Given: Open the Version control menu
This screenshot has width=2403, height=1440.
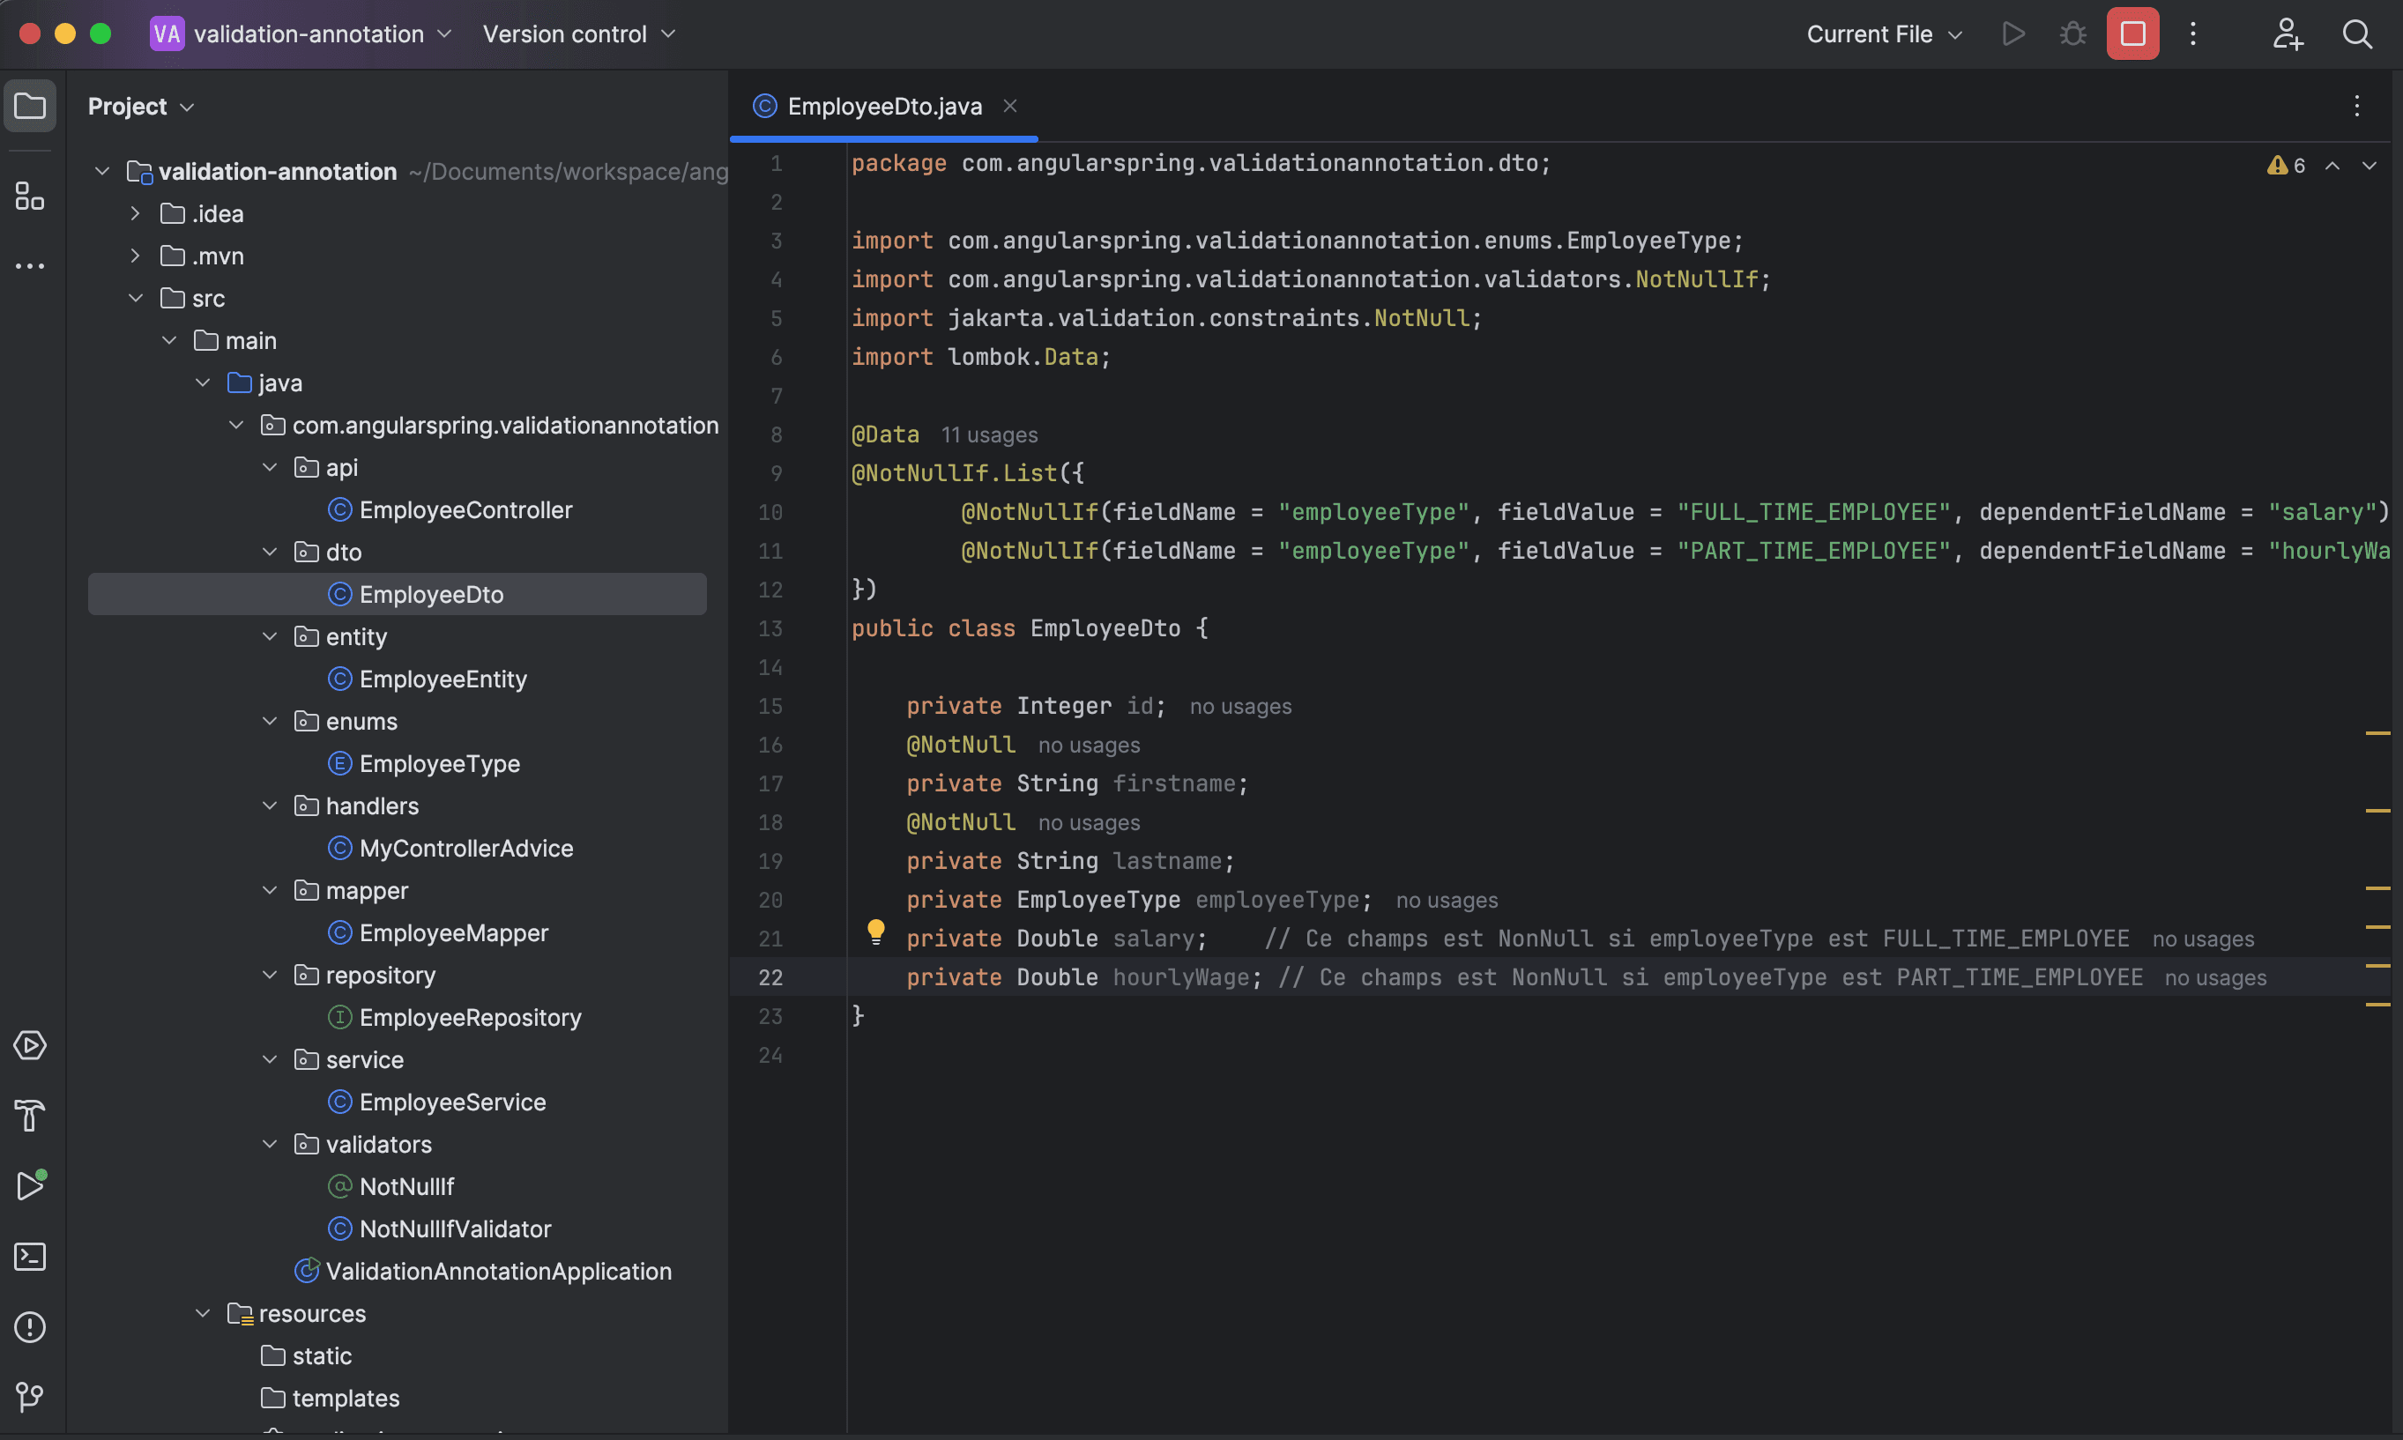Looking at the screenshot, I should (577, 33).
